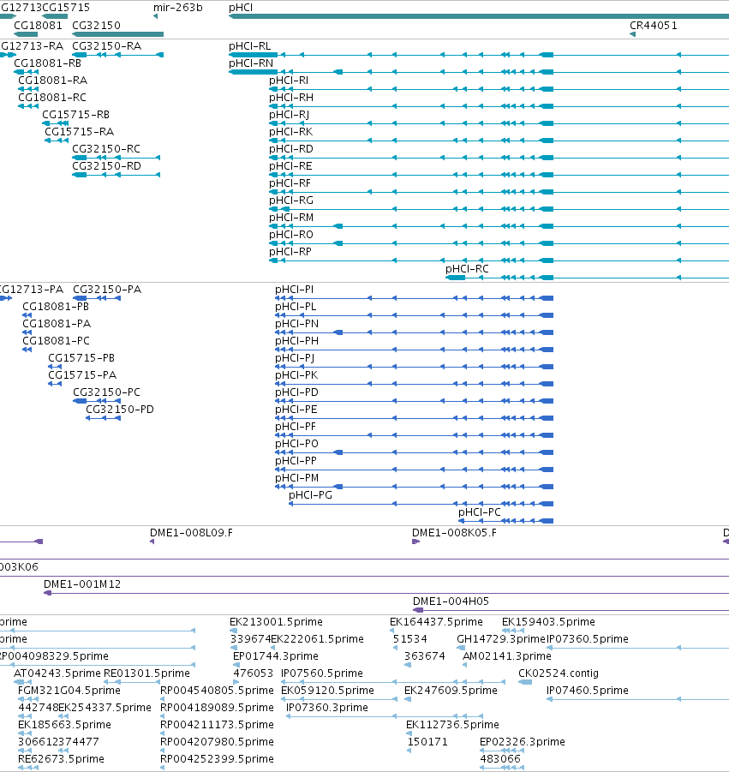Image resolution: width=729 pixels, height=772 pixels.
Task: Click the CG15715-PB protein label
Action: coord(81,358)
